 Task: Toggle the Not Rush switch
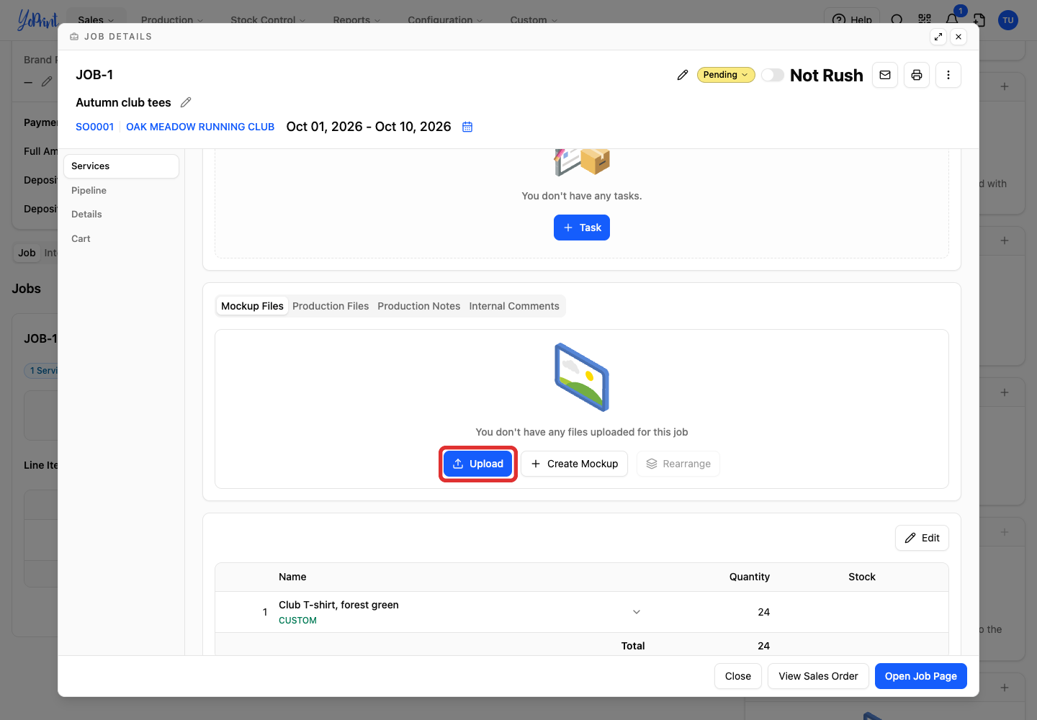(773, 75)
